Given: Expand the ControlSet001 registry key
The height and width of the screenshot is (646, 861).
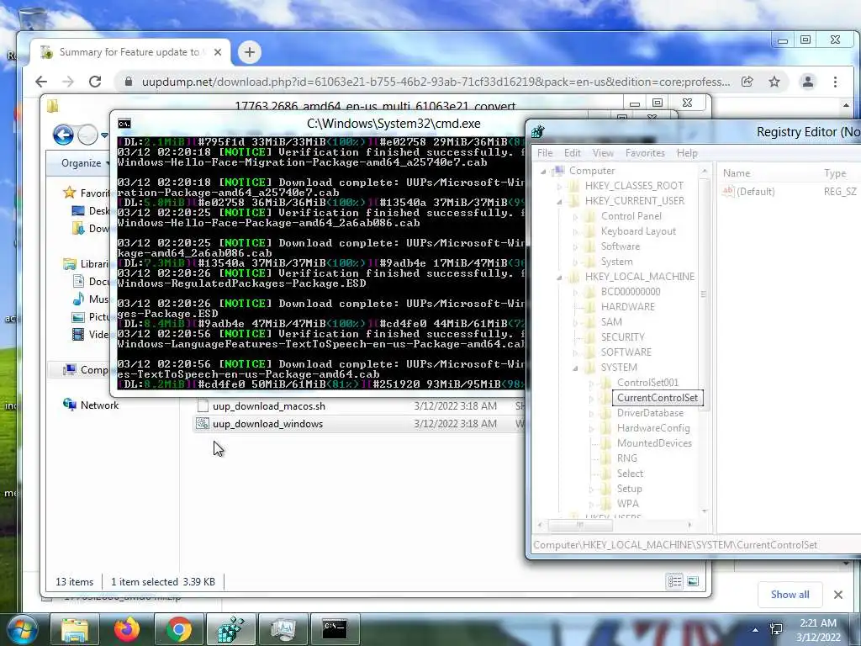Looking at the screenshot, I should pos(591,383).
